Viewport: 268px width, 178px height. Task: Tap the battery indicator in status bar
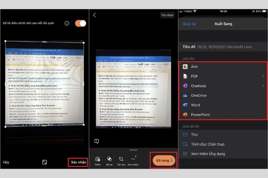click(x=264, y=11)
